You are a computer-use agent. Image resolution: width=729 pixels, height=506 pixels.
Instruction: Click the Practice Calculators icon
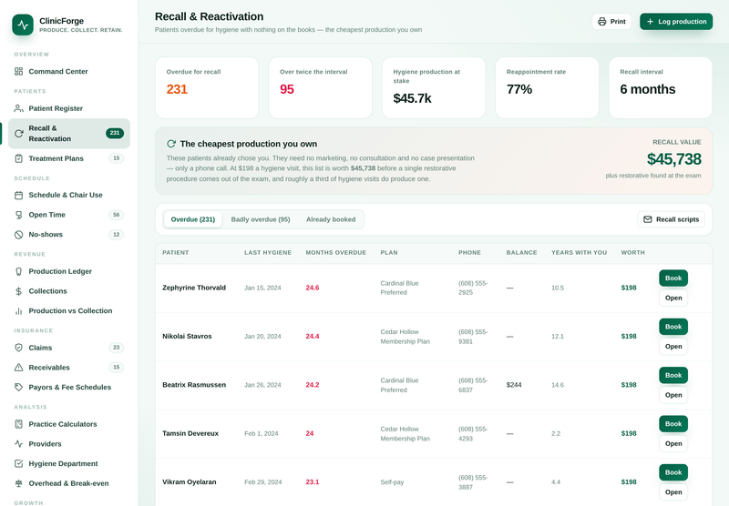coord(18,424)
